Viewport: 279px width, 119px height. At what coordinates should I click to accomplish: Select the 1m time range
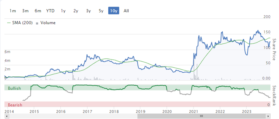[x=13, y=11]
